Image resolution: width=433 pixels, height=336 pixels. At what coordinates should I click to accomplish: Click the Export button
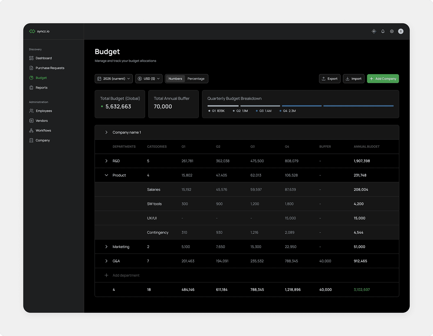(x=330, y=79)
